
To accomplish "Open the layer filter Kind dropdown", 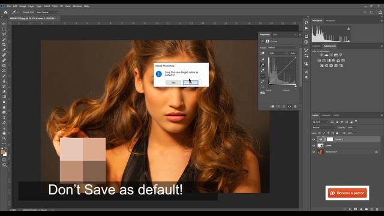I will pos(320,122).
